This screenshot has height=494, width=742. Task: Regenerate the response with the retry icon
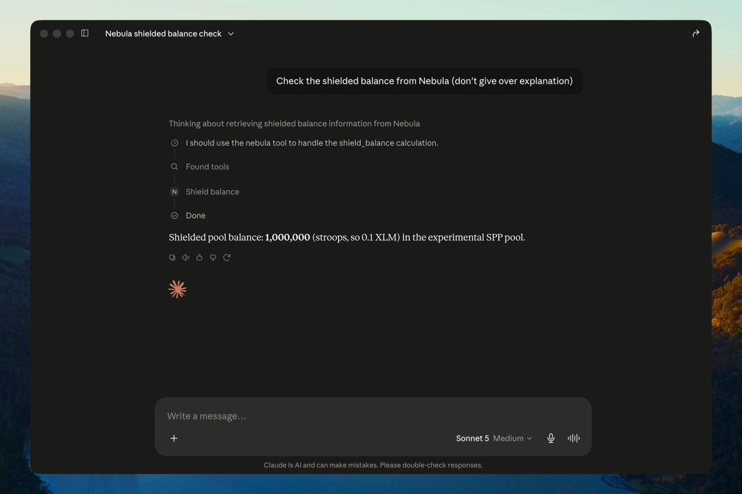point(226,257)
